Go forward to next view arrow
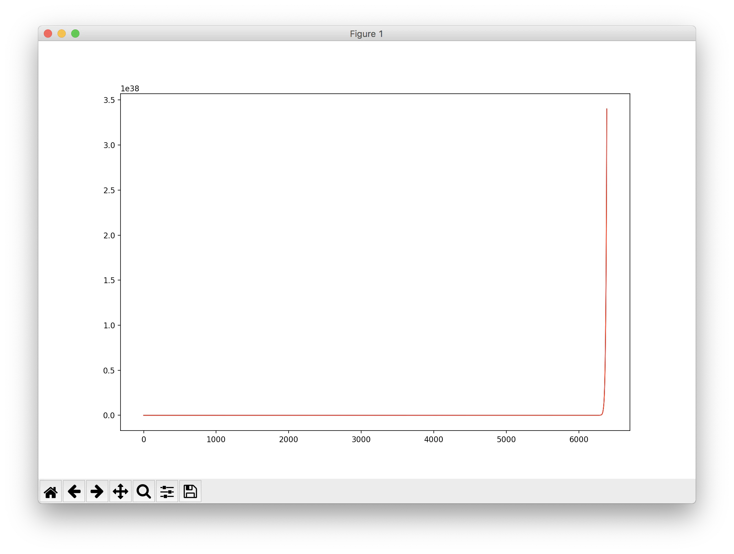 pyautogui.click(x=97, y=491)
